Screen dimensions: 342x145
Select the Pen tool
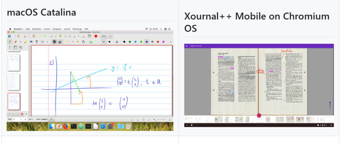pos(10,42)
